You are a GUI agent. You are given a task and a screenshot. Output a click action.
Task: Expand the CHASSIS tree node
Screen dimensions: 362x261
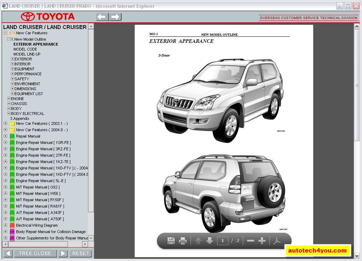click(x=9, y=104)
